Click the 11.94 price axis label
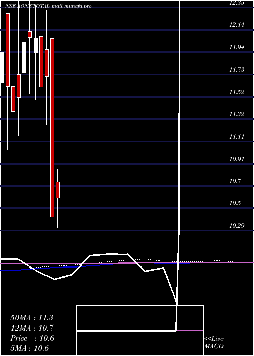This screenshot has width=254, height=356. (x=237, y=47)
